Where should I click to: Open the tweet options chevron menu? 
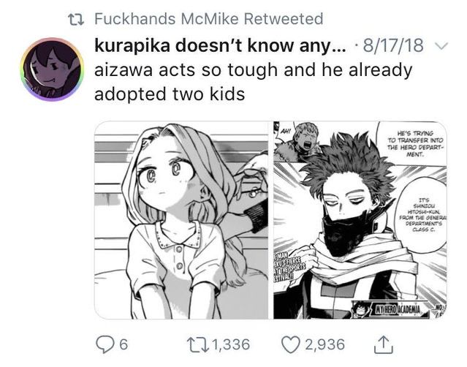click(441, 46)
